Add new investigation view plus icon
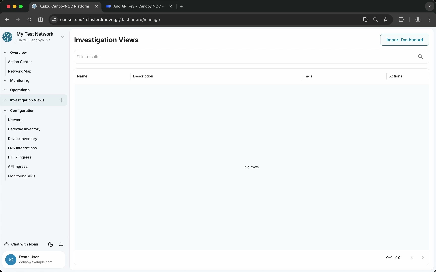 (x=61, y=100)
